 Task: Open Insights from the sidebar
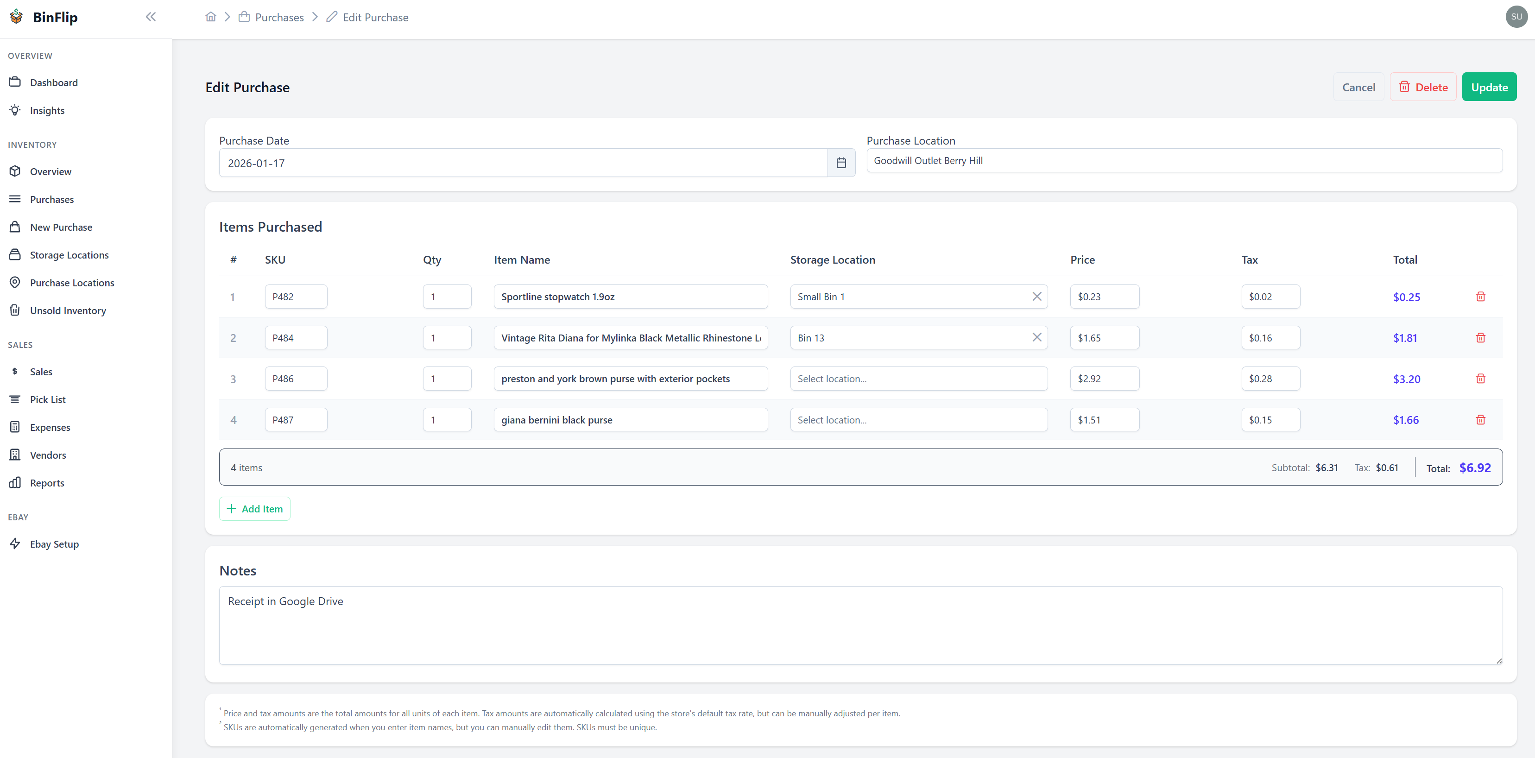point(47,110)
